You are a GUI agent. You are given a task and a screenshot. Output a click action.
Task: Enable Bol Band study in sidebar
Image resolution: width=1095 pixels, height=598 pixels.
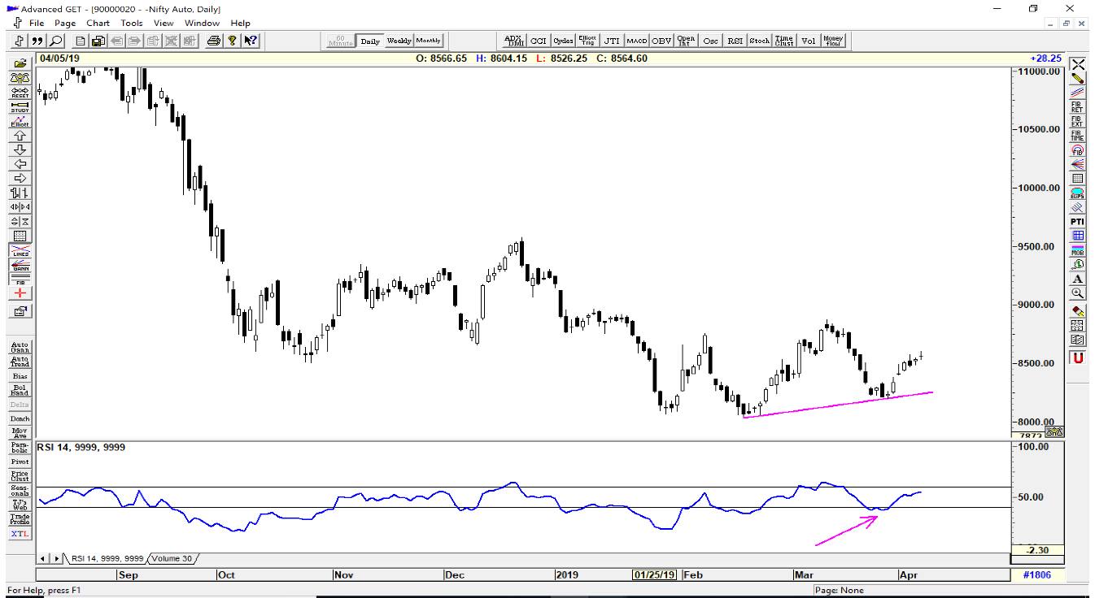pos(18,390)
